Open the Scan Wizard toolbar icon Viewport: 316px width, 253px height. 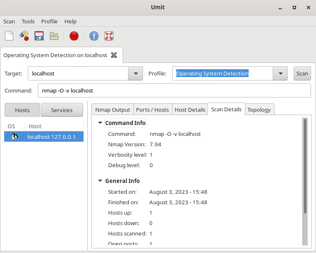(x=24, y=36)
